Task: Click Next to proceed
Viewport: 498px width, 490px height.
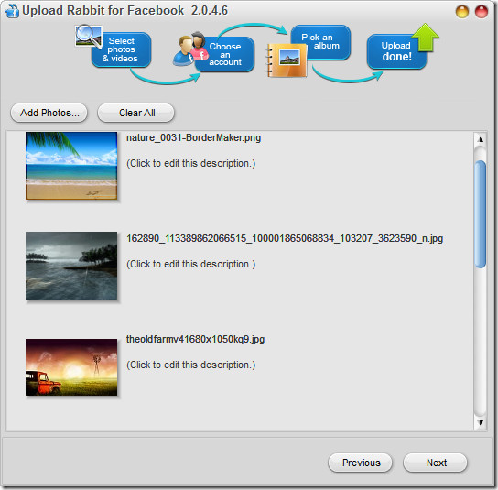Action: coord(435,463)
